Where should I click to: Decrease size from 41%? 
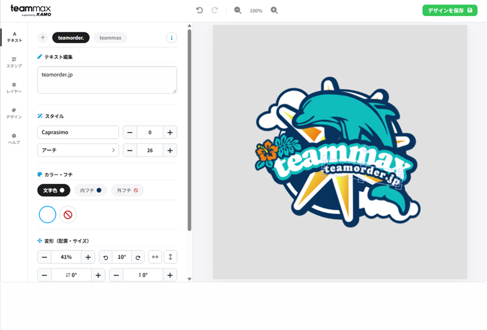pos(44,257)
